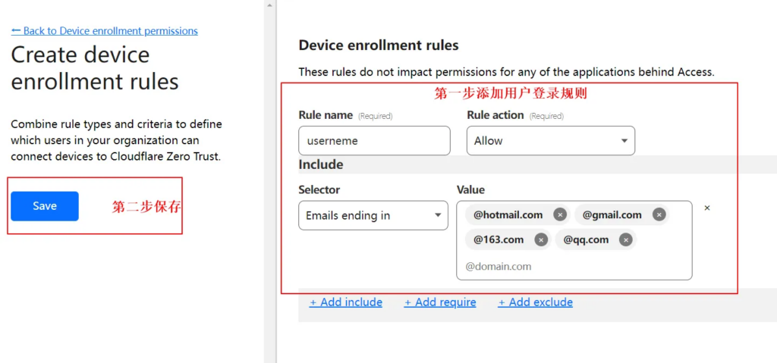This screenshot has width=777, height=363.
Task: Select the @gmail.com chip label
Action: point(612,214)
